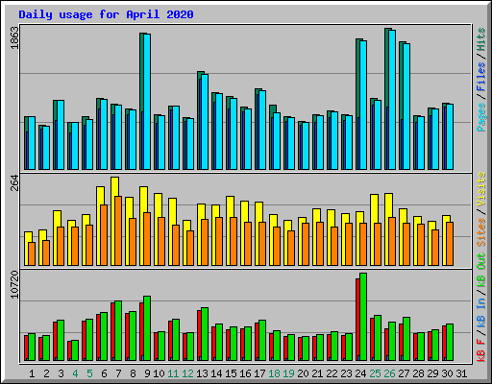The width and height of the screenshot is (492, 384).
Task: Click day label 8 on the x-axis
Action: [x=133, y=373]
